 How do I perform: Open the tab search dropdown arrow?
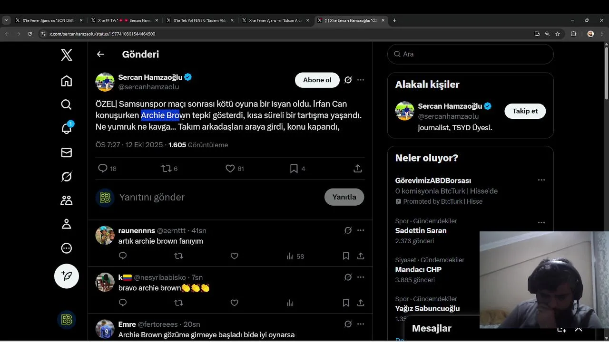tap(6, 20)
